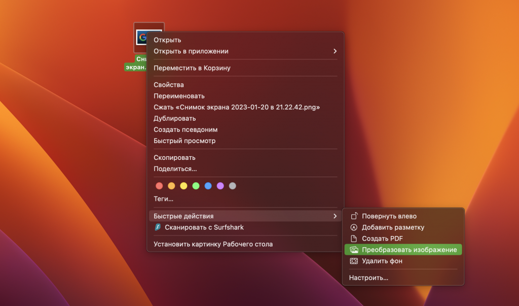519x306 pixels.
Task: Choose Сканировать с Surfshark
Action: pyautogui.click(x=245, y=227)
